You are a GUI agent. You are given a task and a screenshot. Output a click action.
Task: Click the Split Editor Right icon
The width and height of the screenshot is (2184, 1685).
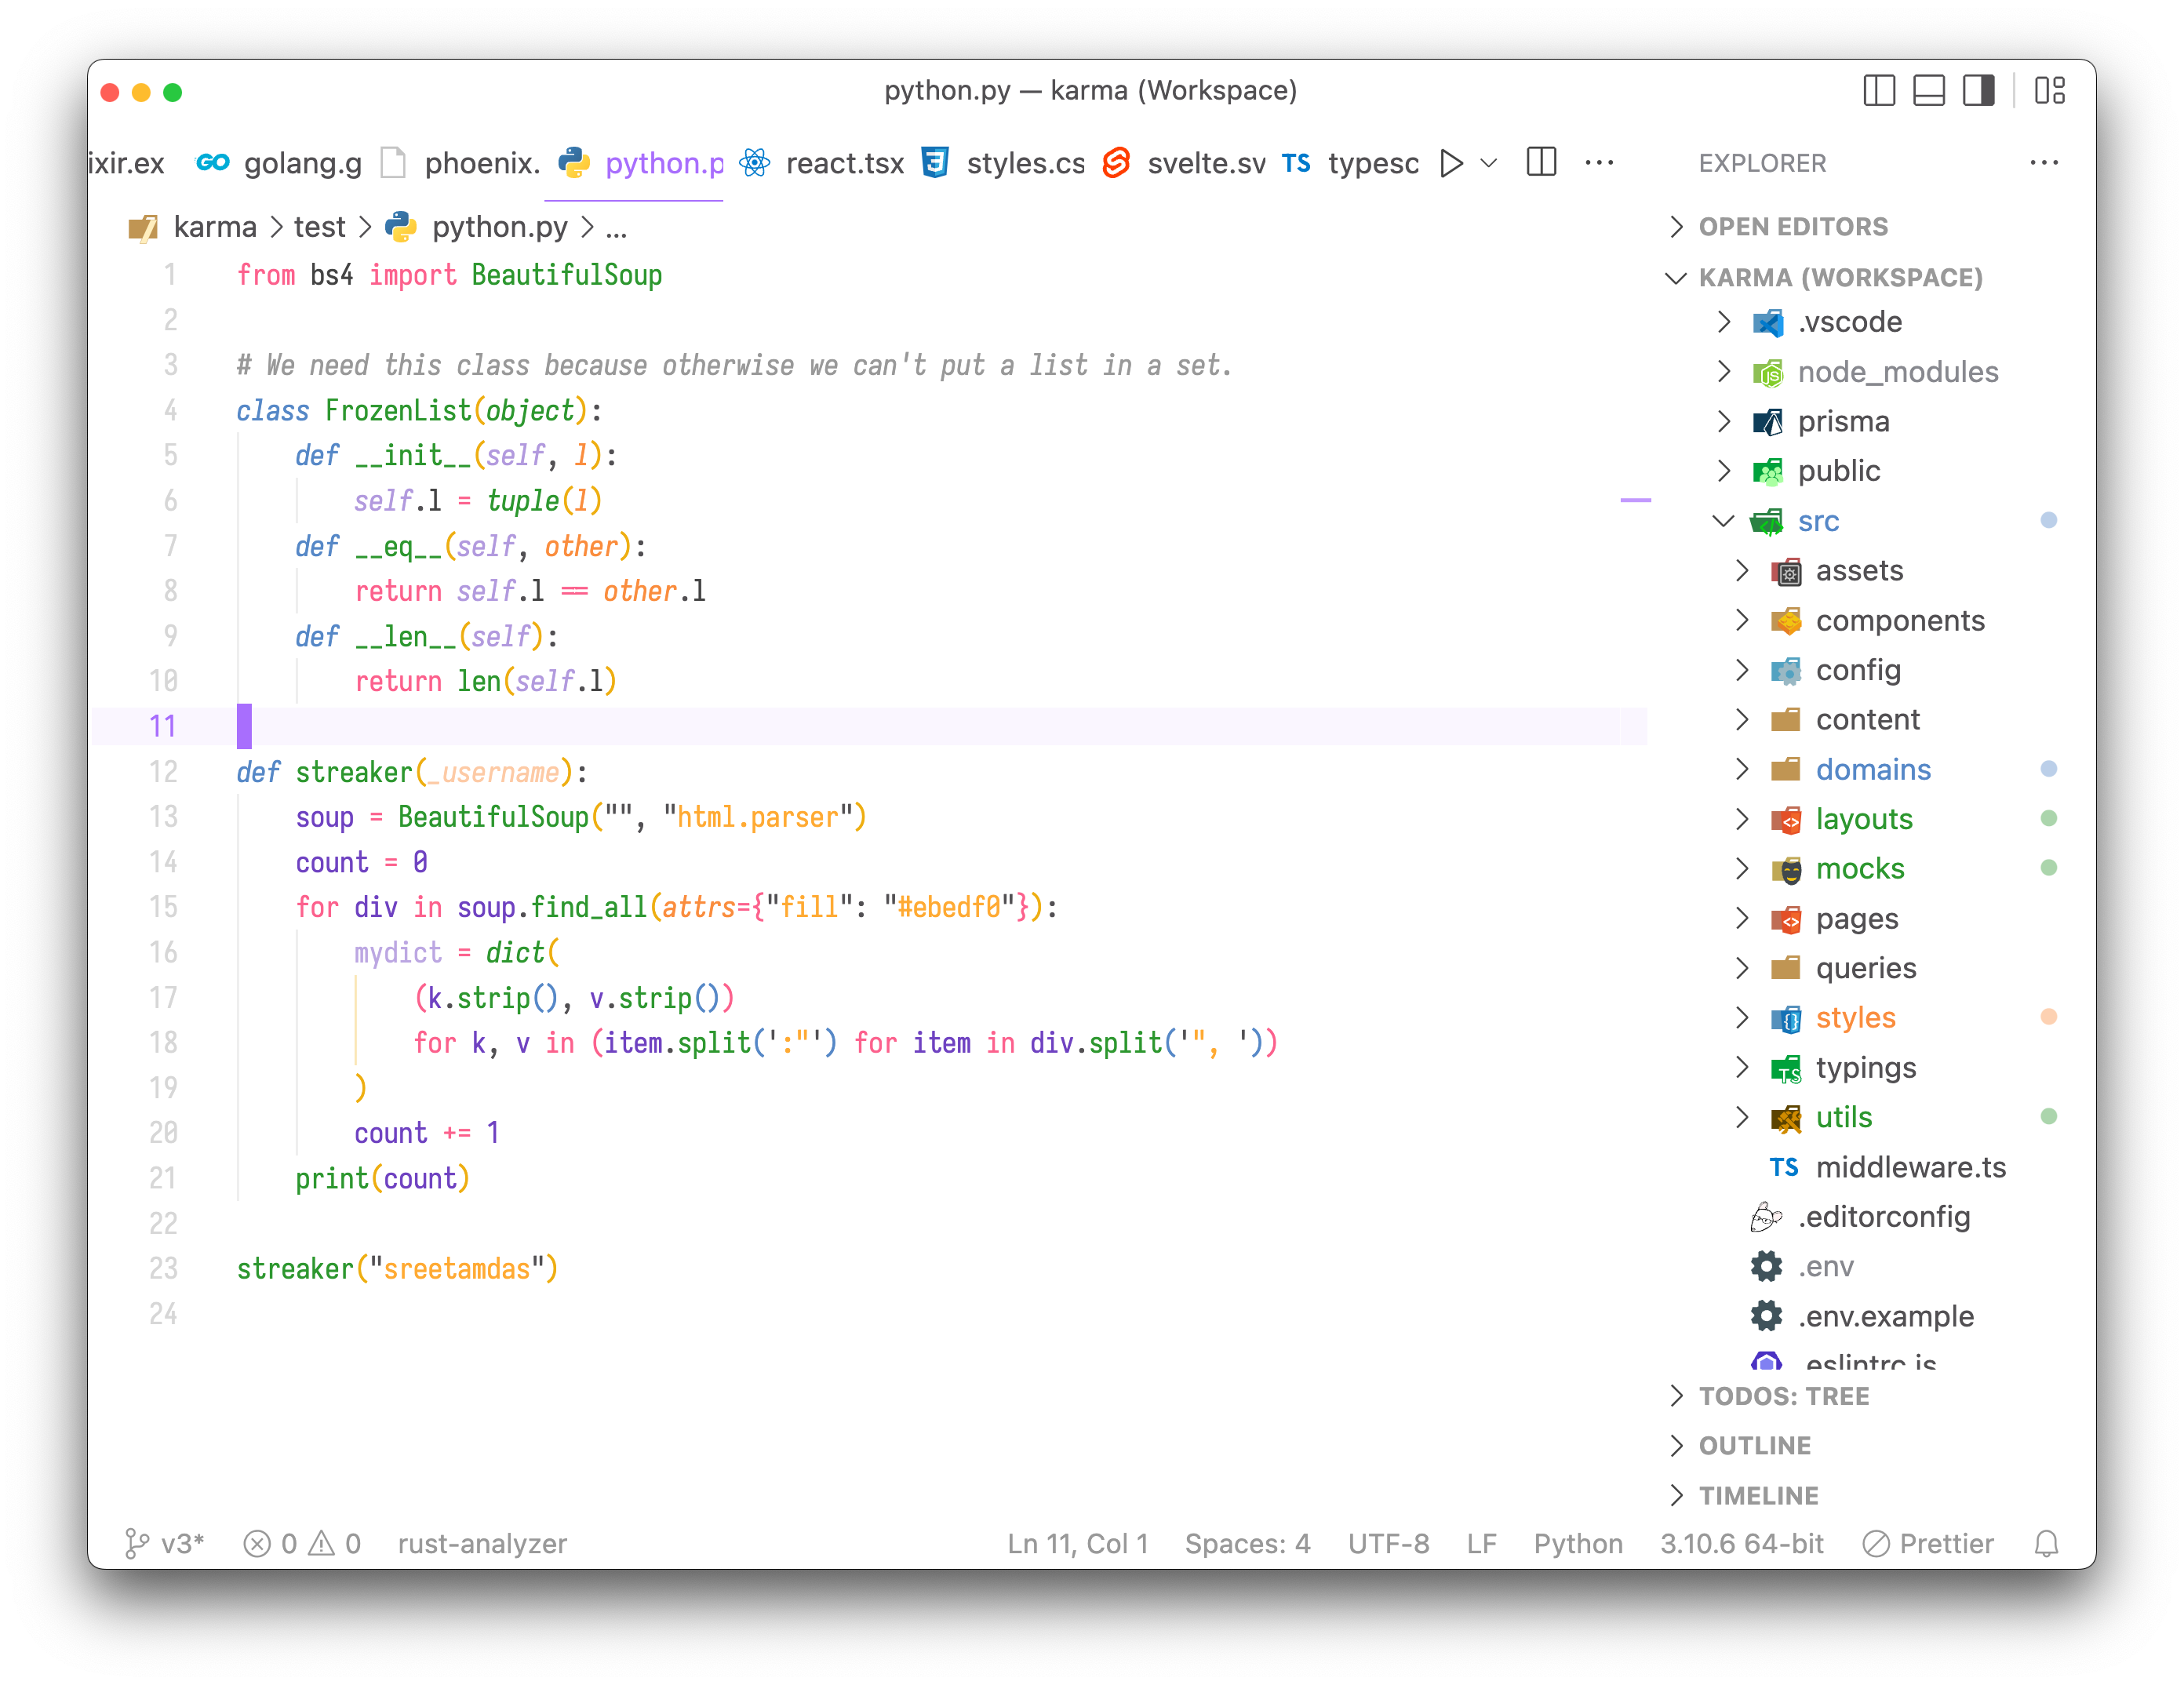coord(1541,162)
